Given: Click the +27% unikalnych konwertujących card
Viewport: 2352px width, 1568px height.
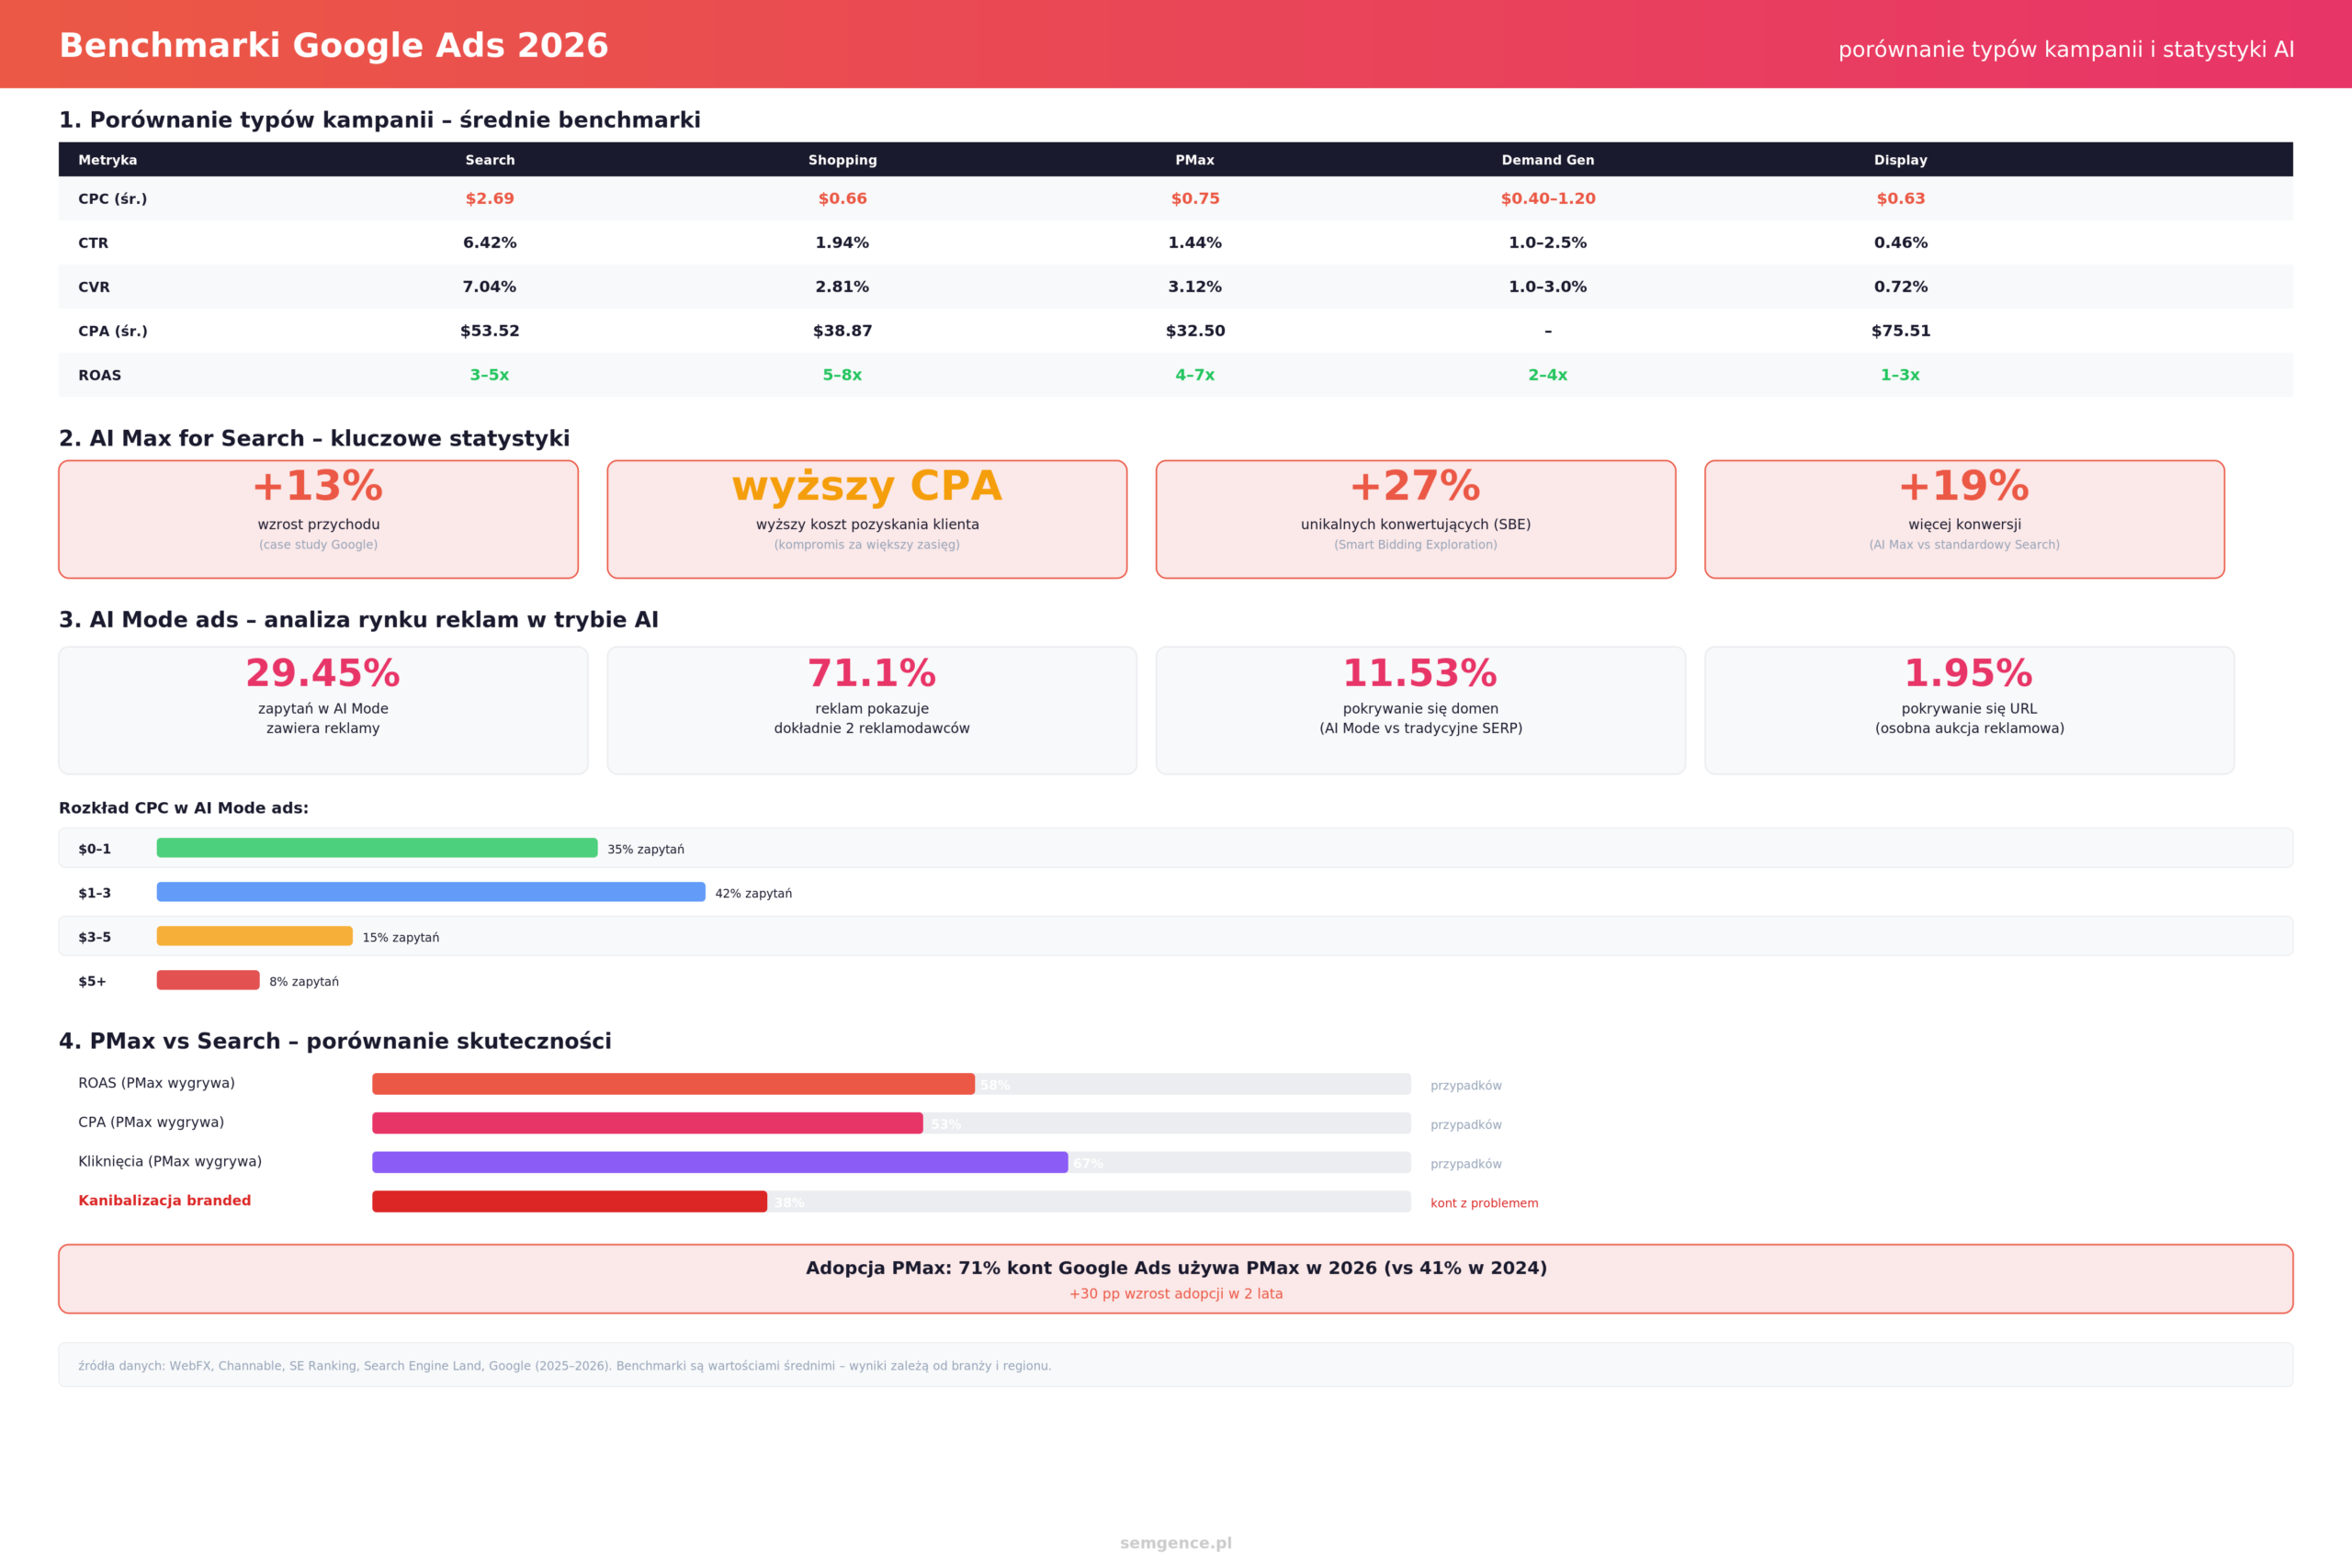Looking at the screenshot, I should pyautogui.click(x=1416, y=519).
